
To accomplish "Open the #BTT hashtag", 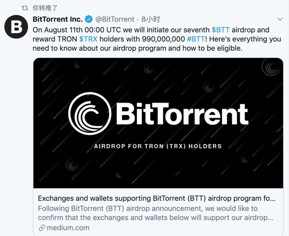I will pos(196,39).
